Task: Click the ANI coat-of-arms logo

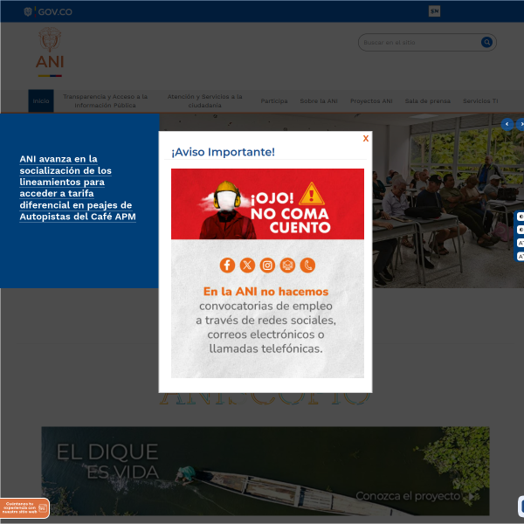Action: click(x=50, y=52)
